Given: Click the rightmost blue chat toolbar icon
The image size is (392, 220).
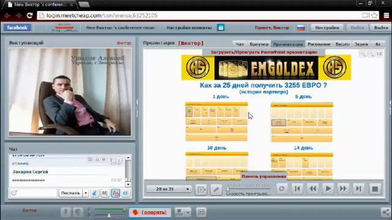Looking at the screenshot, I should pos(126,193).
